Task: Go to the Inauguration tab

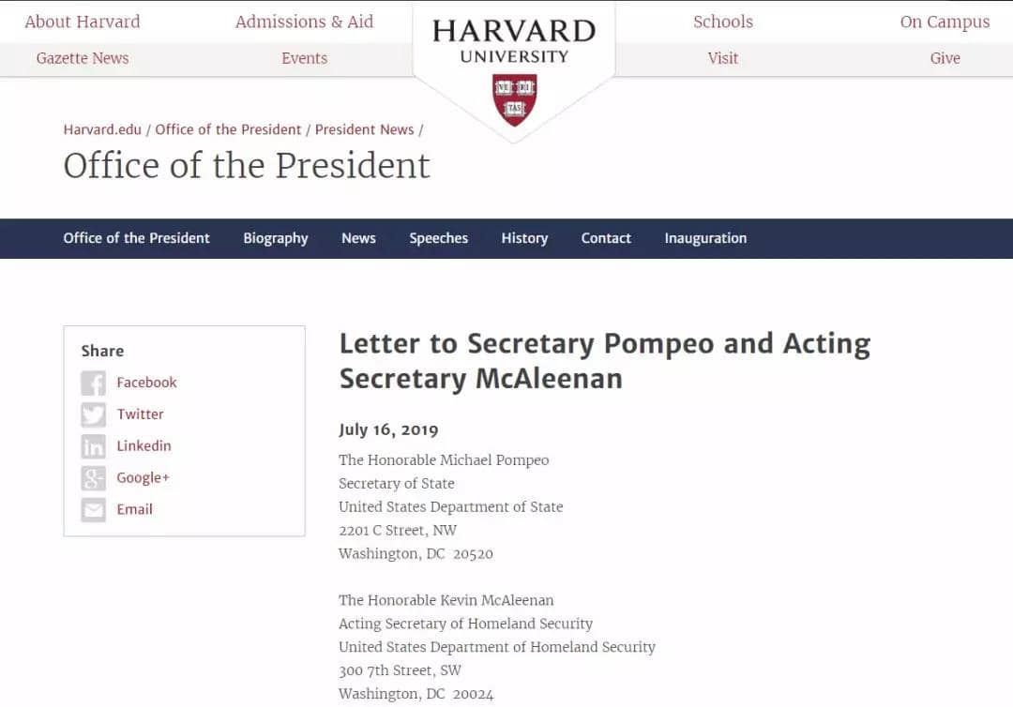Action: coord(705,238)
